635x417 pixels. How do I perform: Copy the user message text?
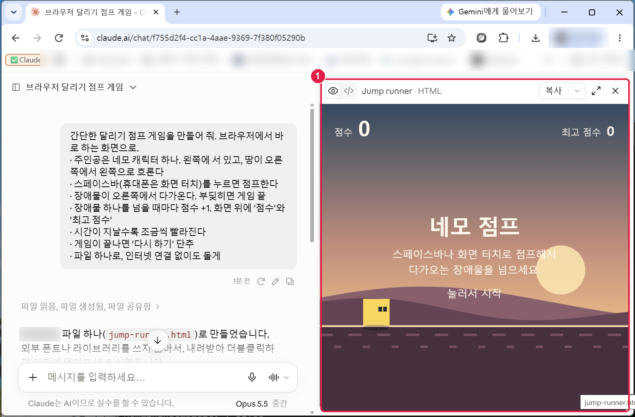click(290, 281)
